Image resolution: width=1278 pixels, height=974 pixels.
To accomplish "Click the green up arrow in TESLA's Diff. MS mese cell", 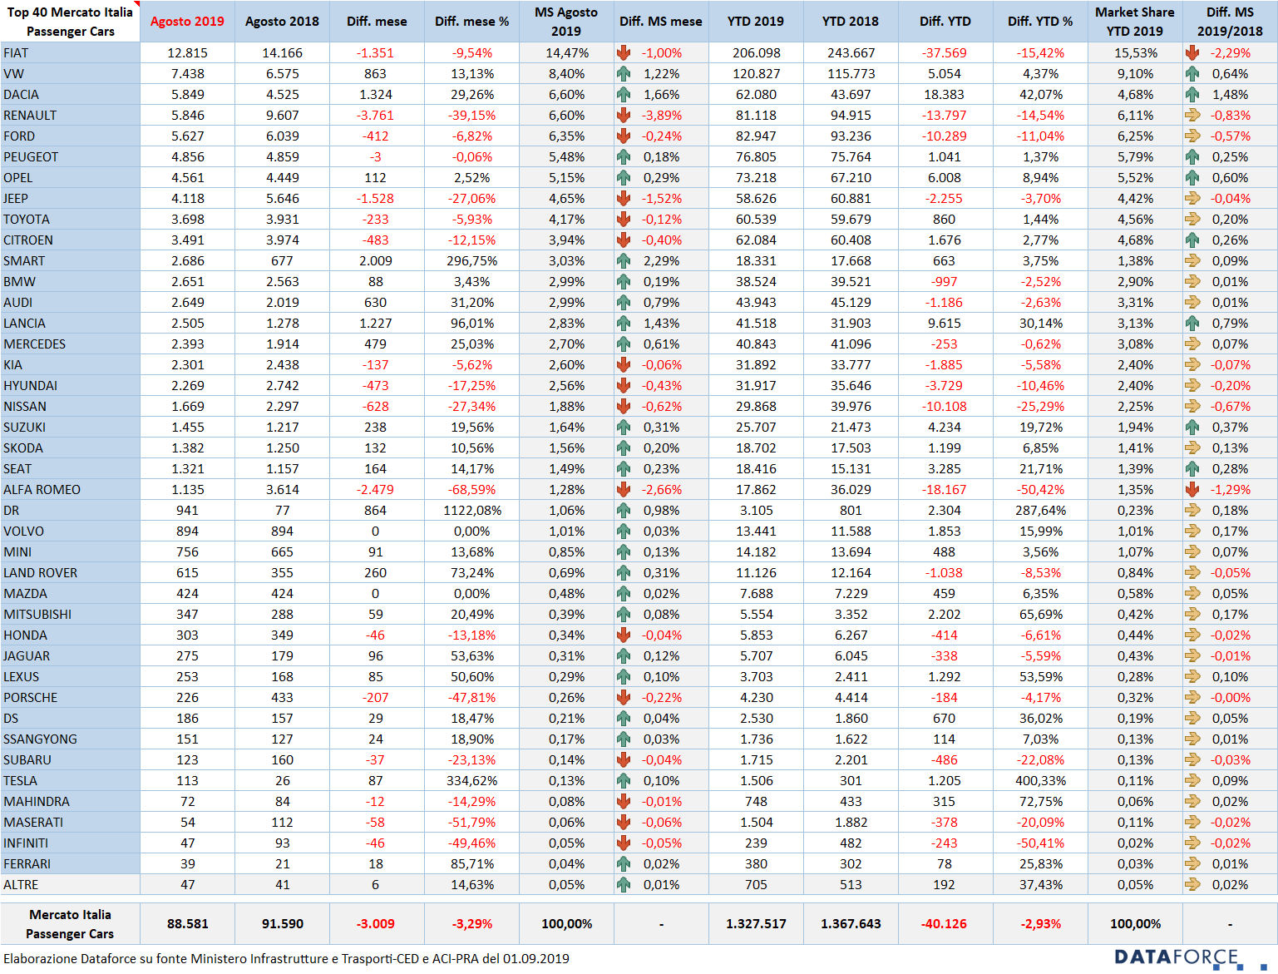I will coord(624,780).
